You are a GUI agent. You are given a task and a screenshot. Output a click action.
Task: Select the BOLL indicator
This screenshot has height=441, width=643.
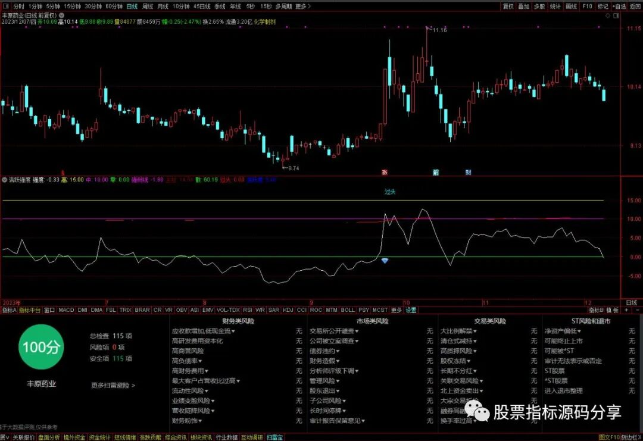[x=348, y=310]
